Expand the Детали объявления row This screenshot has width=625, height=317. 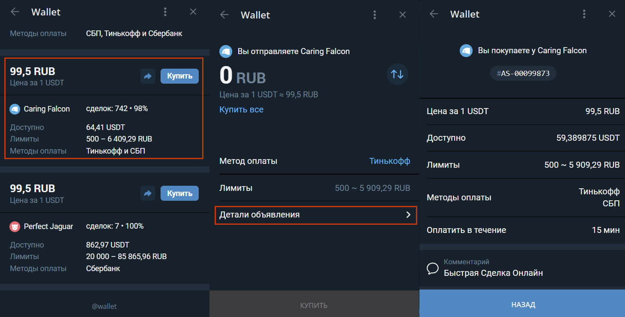click(316, 215)
